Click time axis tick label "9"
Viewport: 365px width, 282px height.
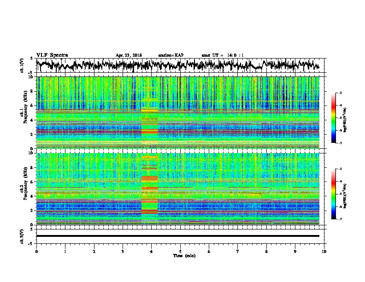(x=295, y=252)
